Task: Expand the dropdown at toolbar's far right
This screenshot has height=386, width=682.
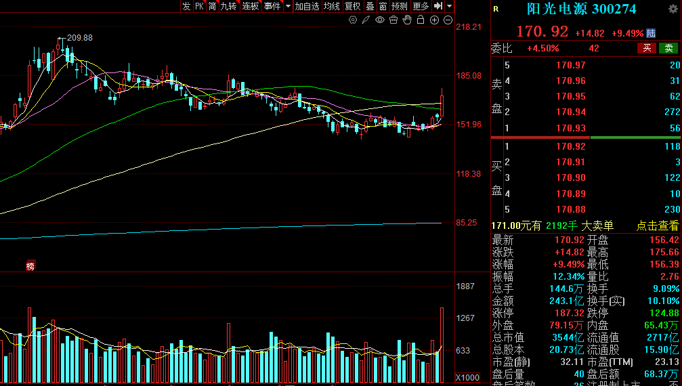Action: pyautogui.click(x=449, y=6)
